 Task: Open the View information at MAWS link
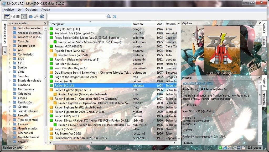tap(198, 83)
